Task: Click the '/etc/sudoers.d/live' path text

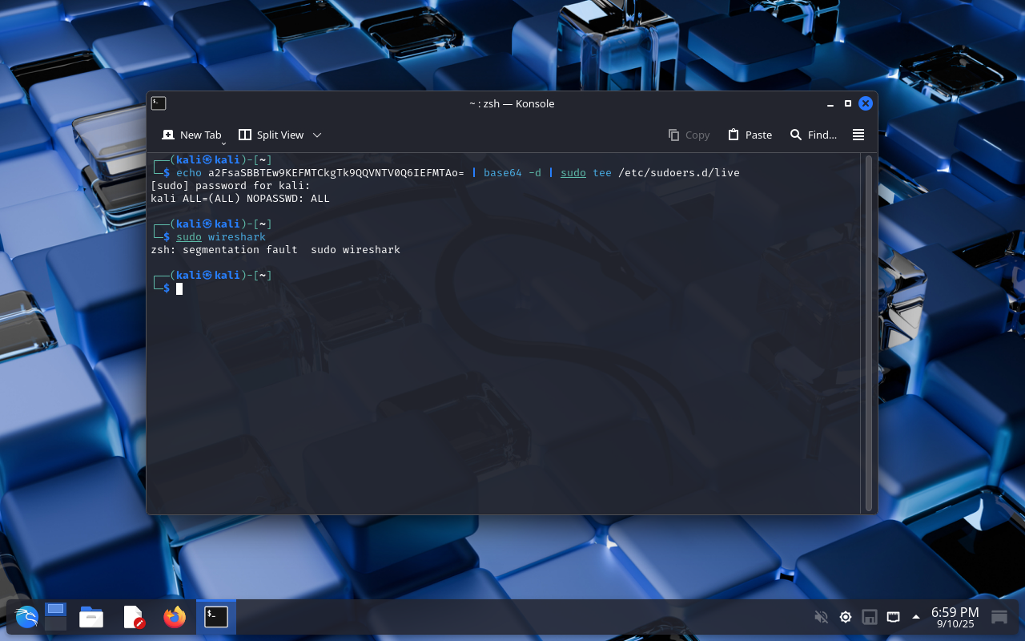Action: 679,173
